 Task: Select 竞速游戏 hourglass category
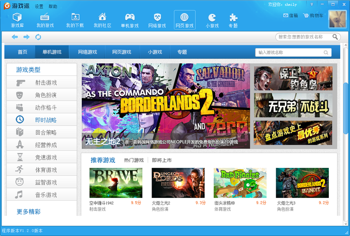[x=42, y=158]
